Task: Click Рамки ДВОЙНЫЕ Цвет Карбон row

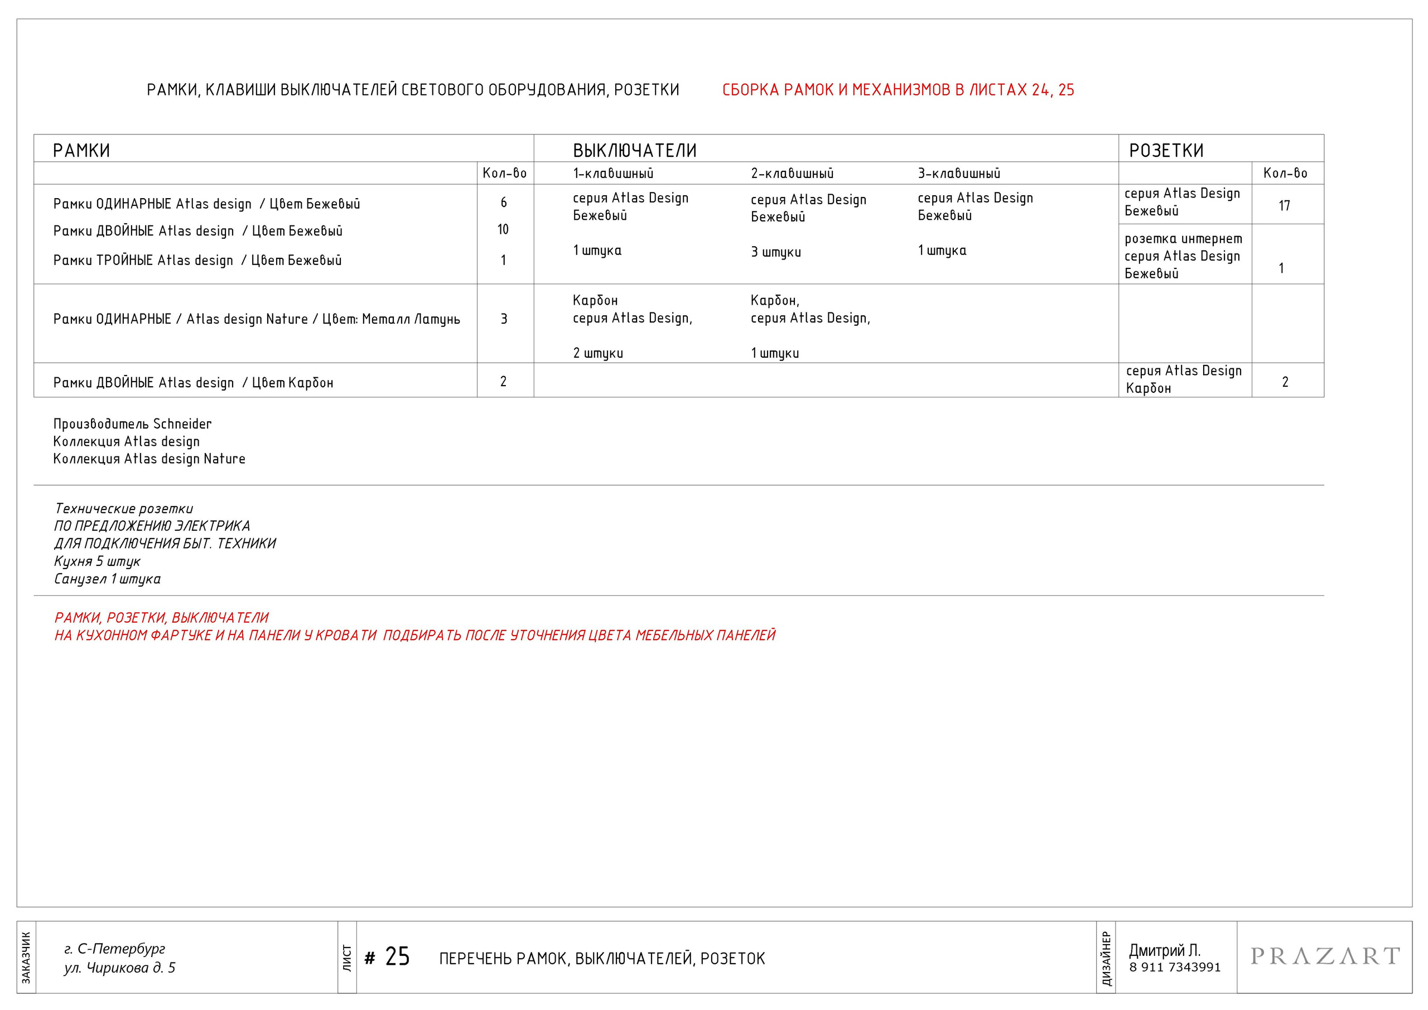Action: [193, 383]
